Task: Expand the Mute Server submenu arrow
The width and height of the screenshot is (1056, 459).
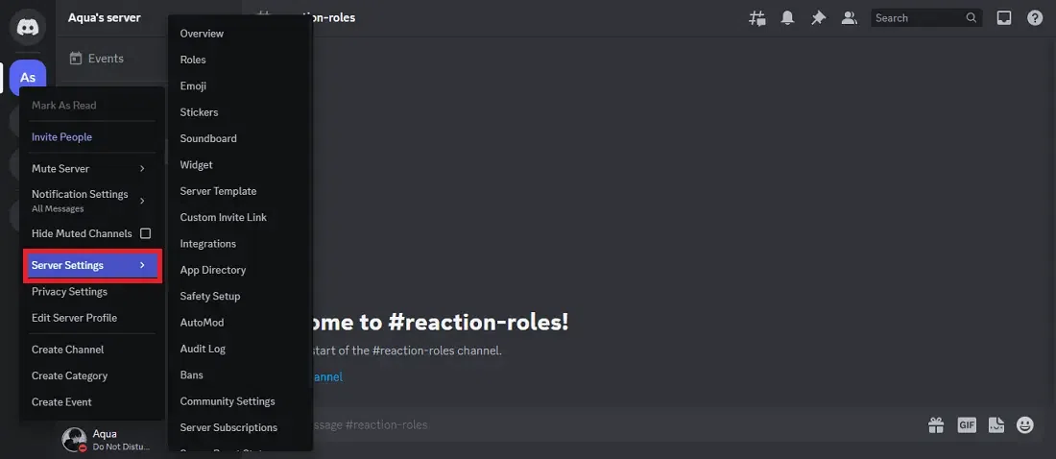Action: (142, 168)
